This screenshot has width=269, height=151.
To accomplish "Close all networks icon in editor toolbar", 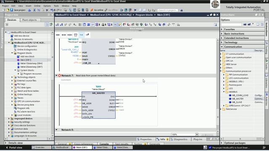I will (88, 25).
